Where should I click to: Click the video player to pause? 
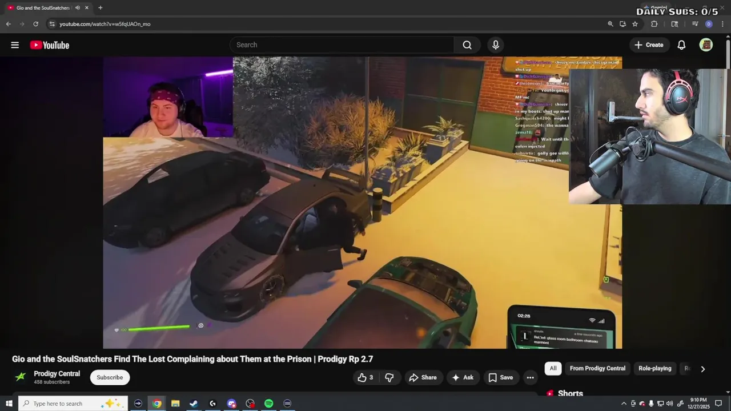tap(362, 203)
